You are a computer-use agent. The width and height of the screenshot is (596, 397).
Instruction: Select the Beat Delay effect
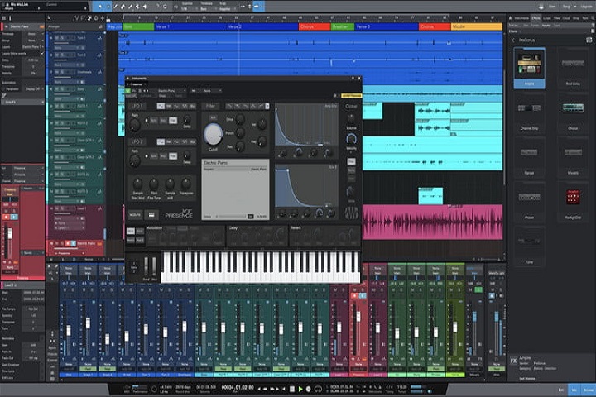coord(572,64)
